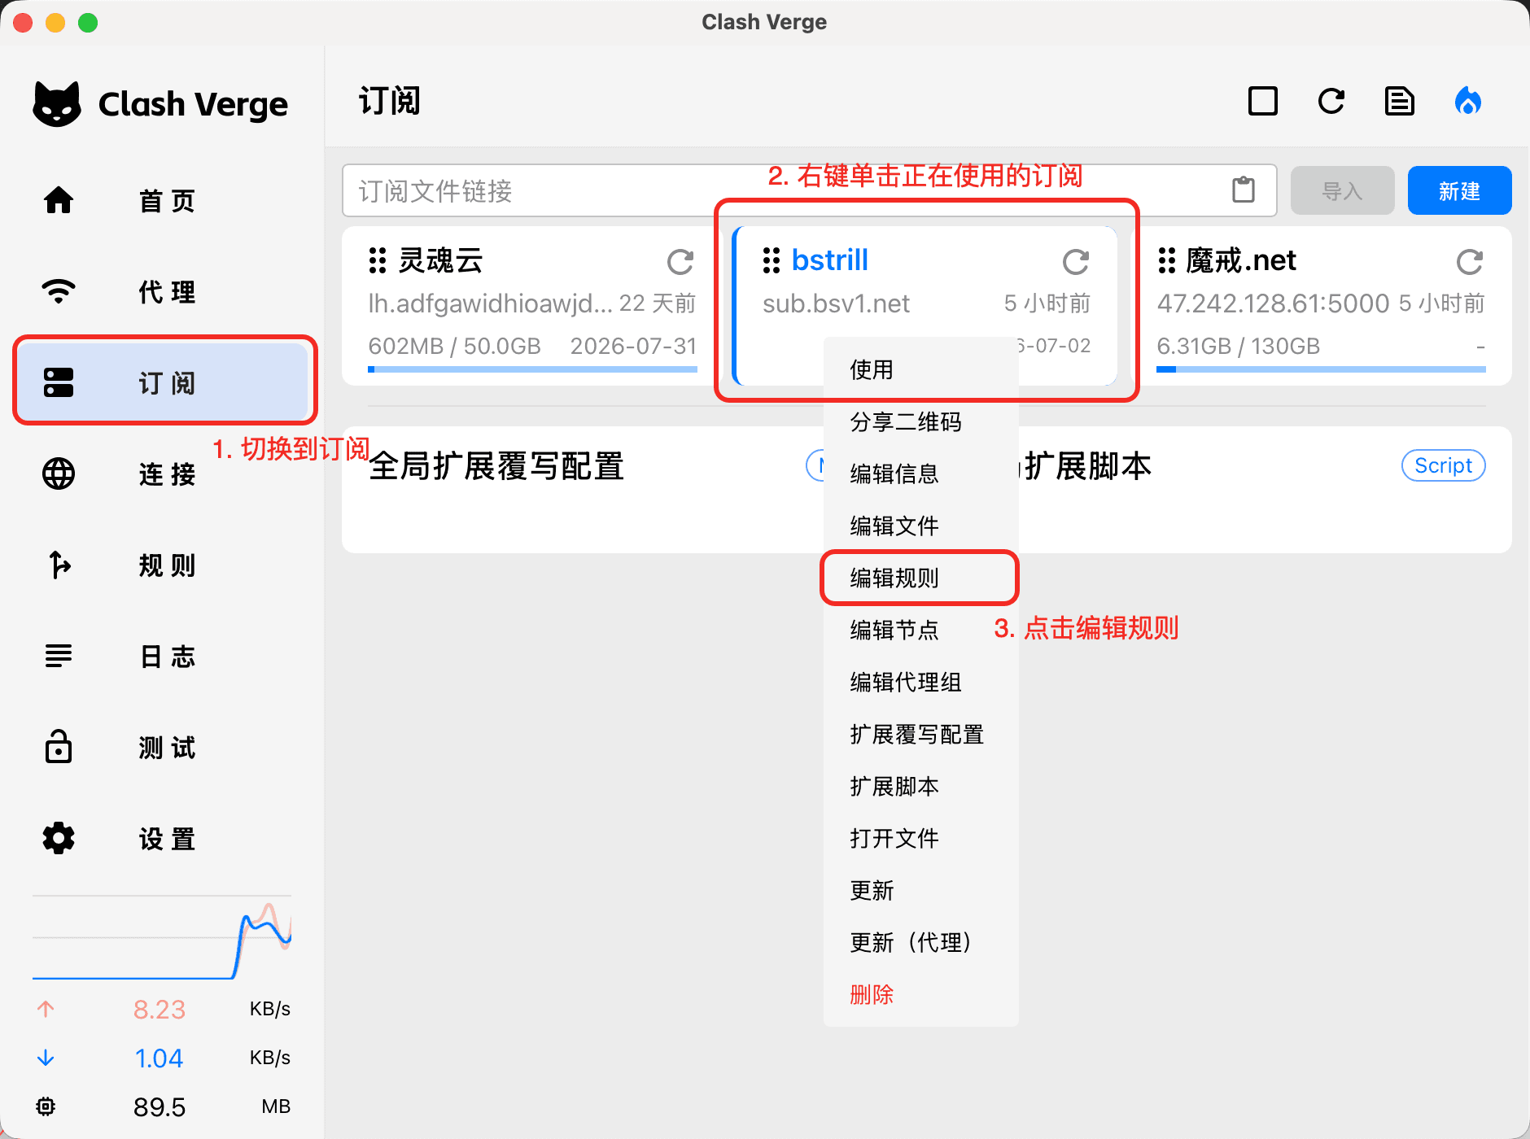Screen dimensions: 1530x1139
Task: Click the test padlock icon in sidebar
Action: [59, 746]
